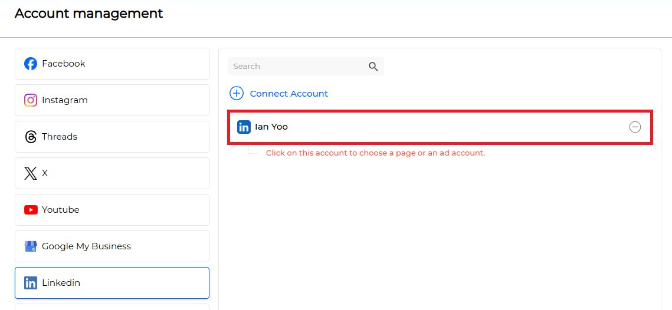
Task: Switch to the Instagram tab
Action: pos(112,100)
